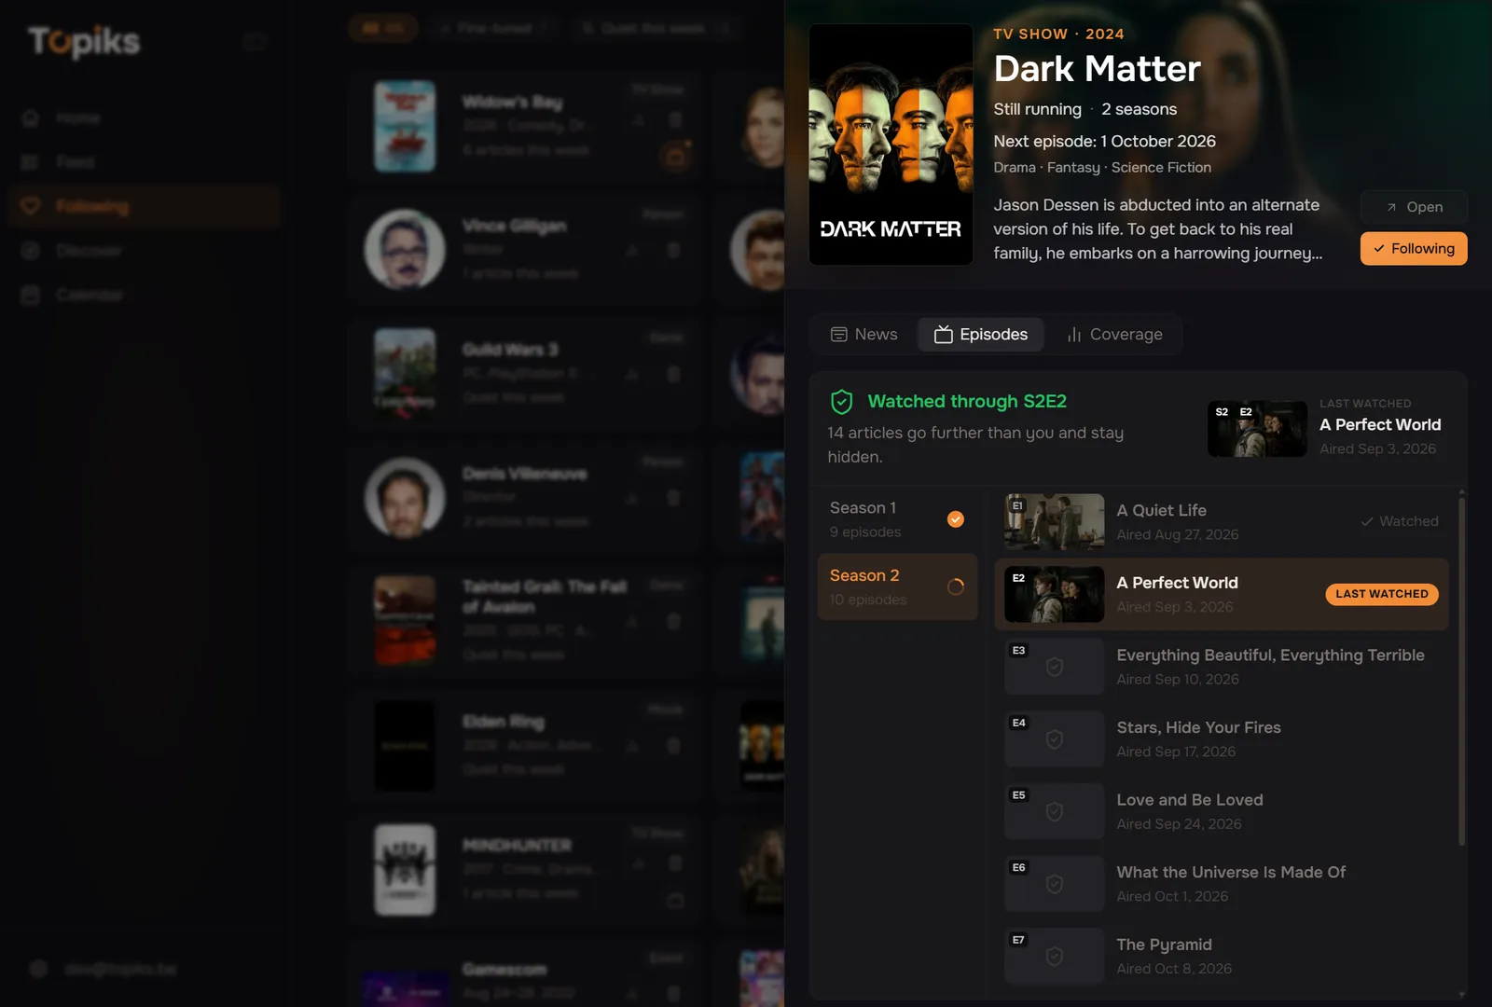Click the scrollbar up arrow of episode list
The image size is (1492, 1007).
coord(1461,491)
